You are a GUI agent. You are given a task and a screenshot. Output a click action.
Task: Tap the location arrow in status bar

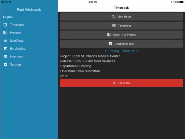pyautogui.click(x=171, y=2)
